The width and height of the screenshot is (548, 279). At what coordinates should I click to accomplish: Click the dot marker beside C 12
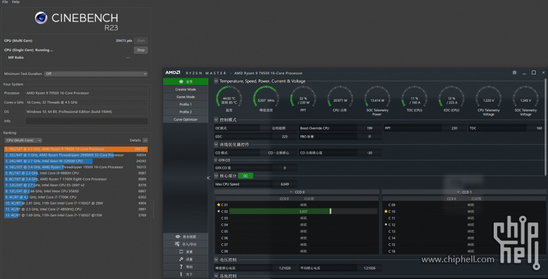[386, 225]
